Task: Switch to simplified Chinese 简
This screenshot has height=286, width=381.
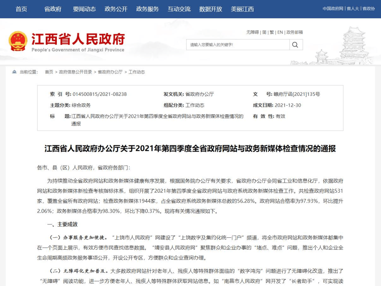Action: (264, 32)
